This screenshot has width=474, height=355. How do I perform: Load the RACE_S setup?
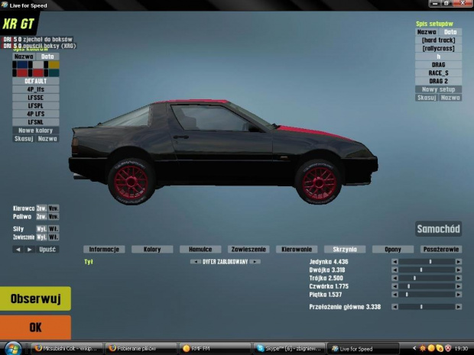[438, 73]
